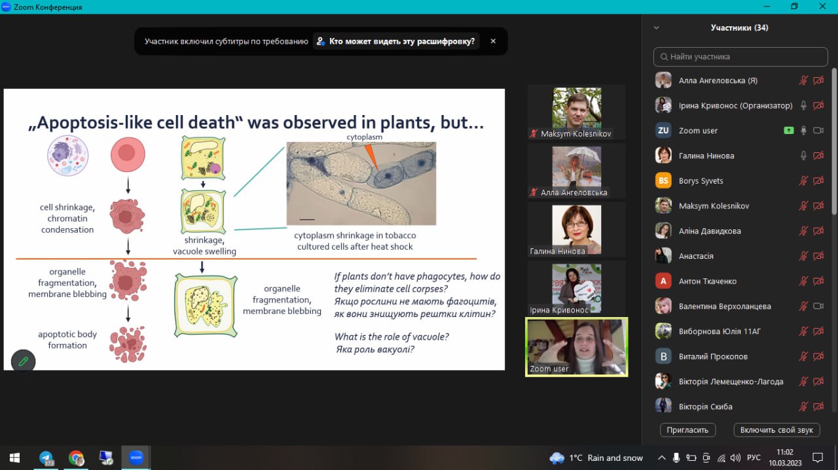
Task: Toggle the camera-off icon for Аліна Давидкова
Action: pos(818,231)
